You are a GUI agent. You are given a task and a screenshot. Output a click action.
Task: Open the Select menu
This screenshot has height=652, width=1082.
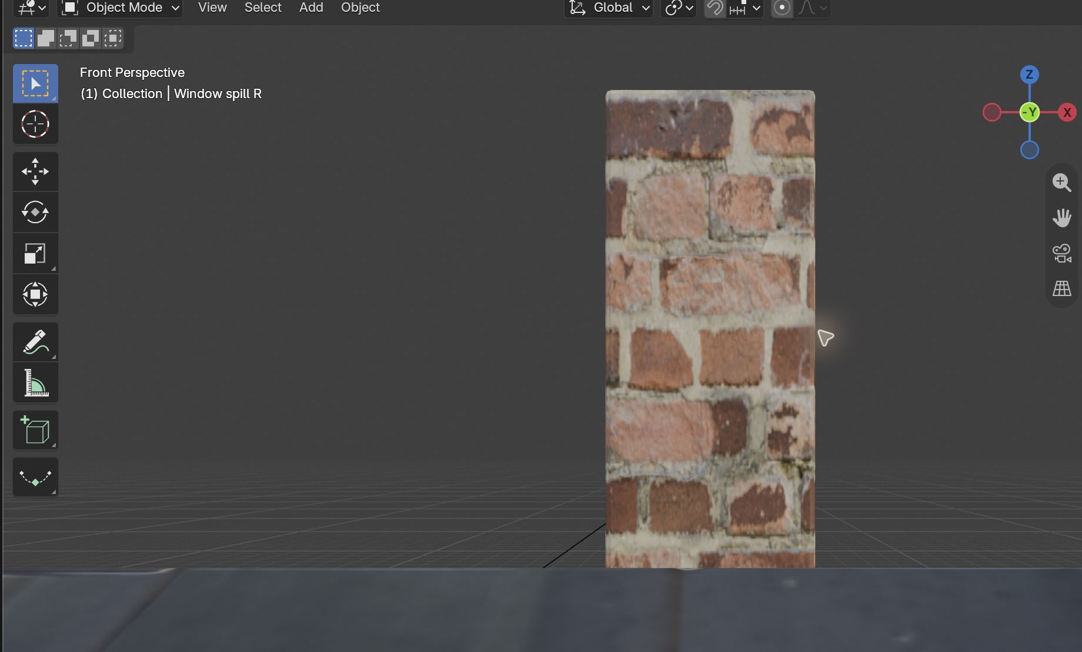tap(263, 8)
